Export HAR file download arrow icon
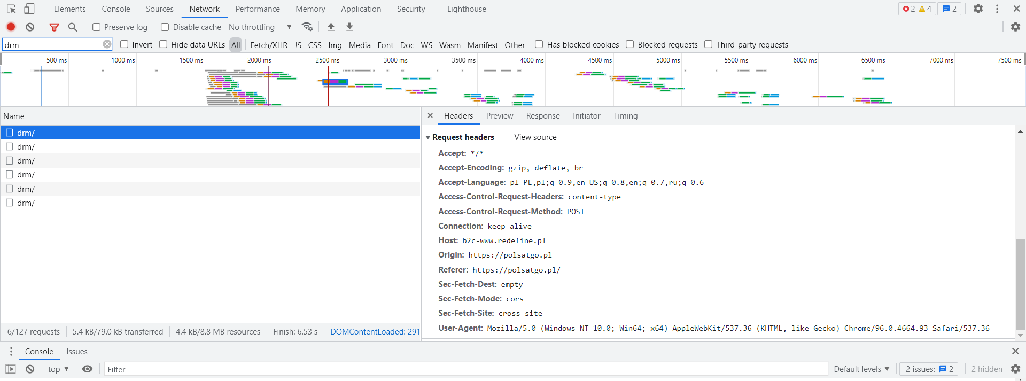 (349, 27)
